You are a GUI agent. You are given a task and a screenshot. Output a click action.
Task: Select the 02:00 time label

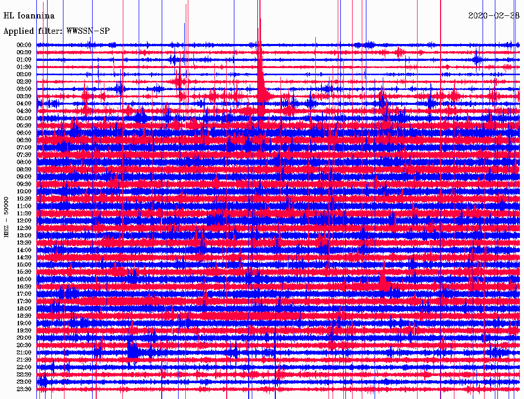click(x=24, y=74)
